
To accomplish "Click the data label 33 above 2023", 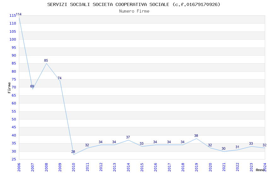I will coord(251,143).
